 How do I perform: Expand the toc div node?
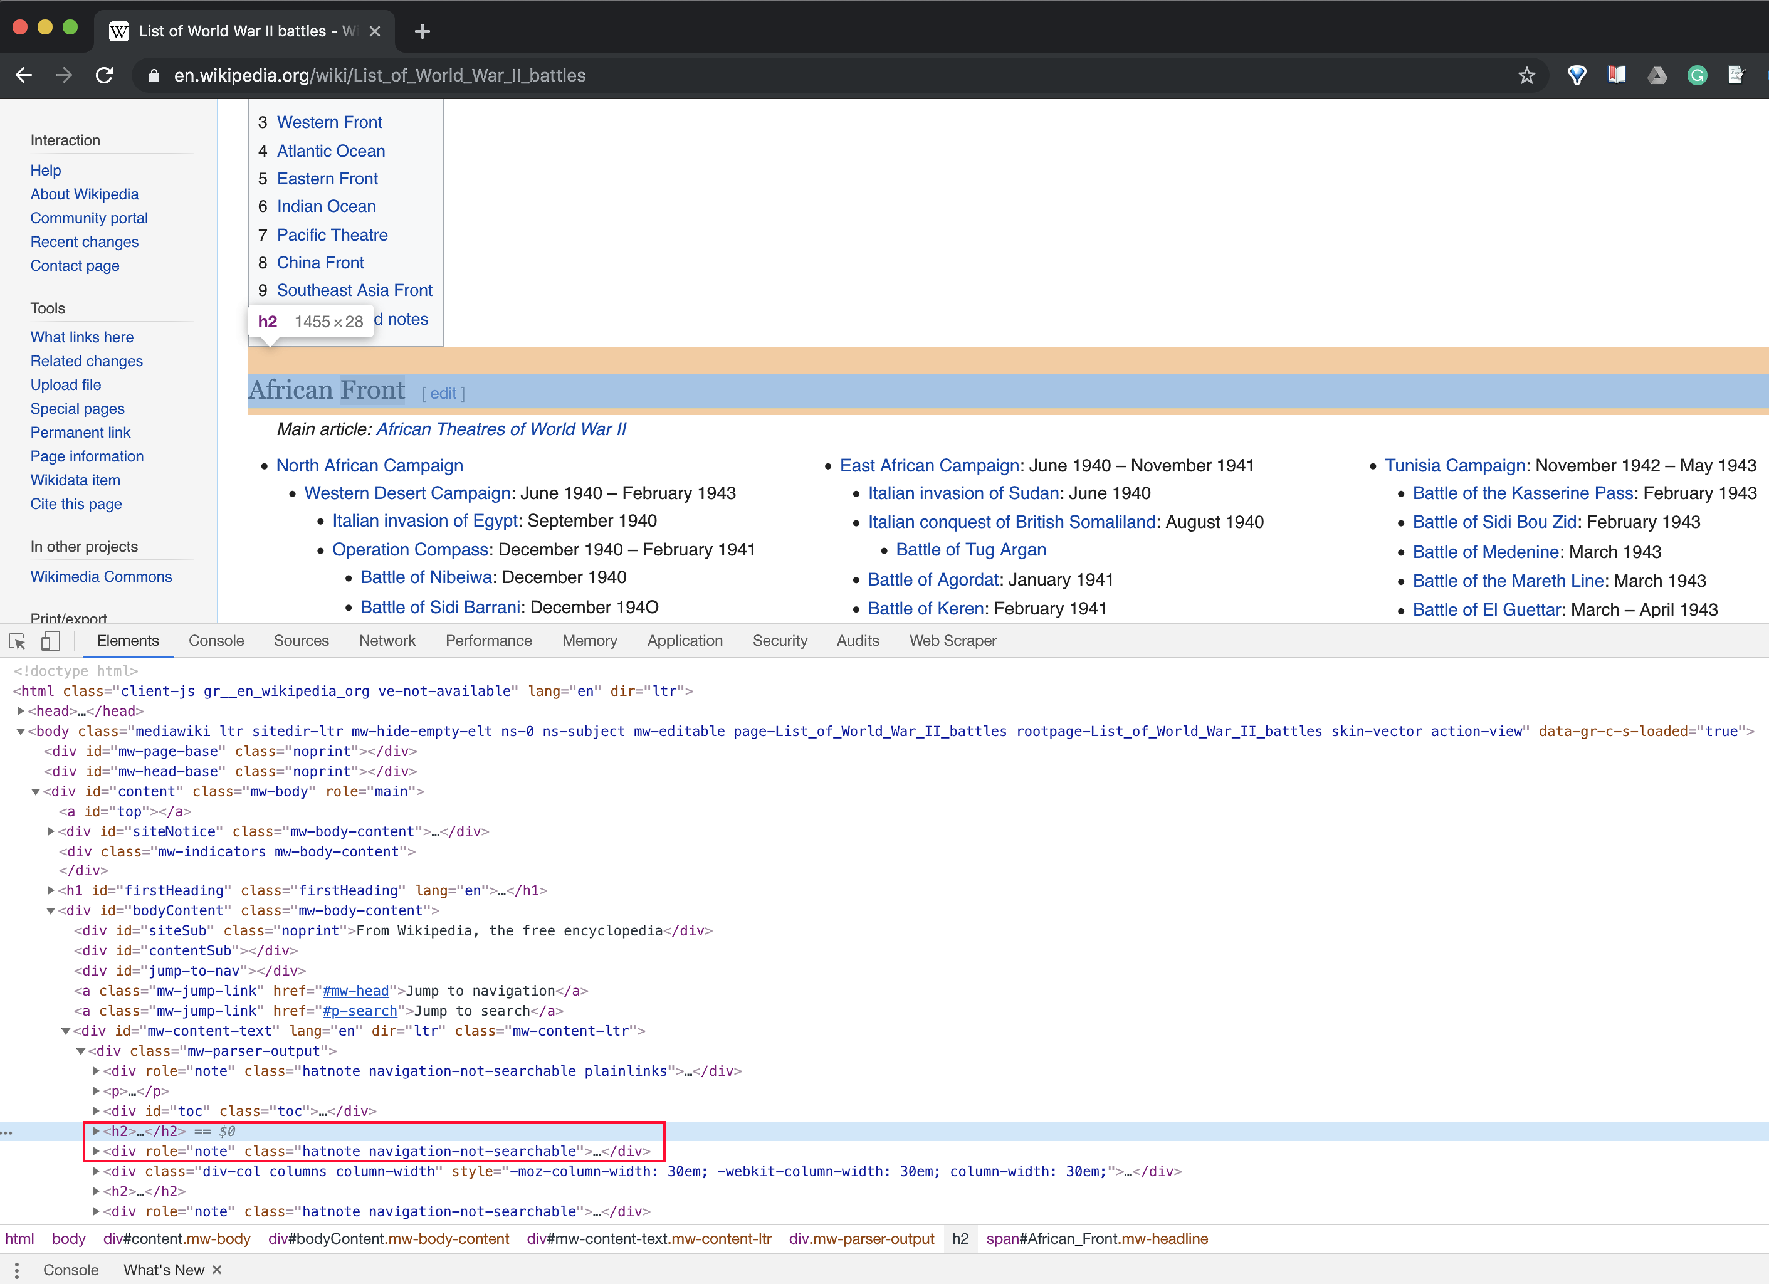coord(96,1111)
